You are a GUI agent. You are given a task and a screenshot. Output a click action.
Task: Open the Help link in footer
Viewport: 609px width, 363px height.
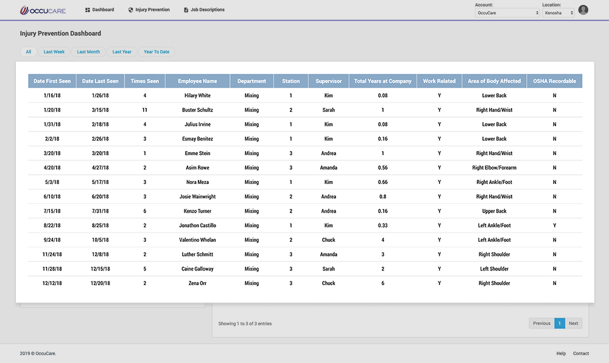(561, 353)
